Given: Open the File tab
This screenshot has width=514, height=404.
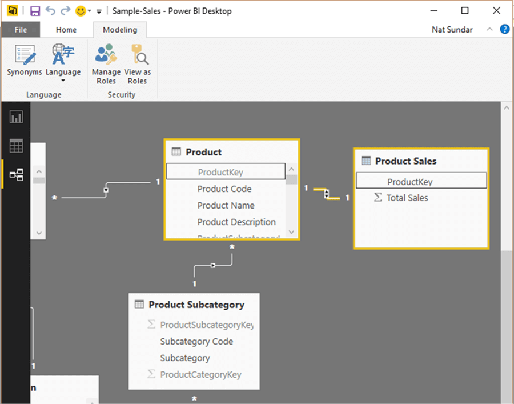Looking at the screenshot, I should [21, 30].
